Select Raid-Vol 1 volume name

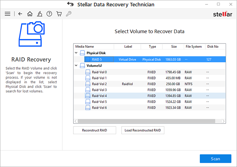(99, 78)
